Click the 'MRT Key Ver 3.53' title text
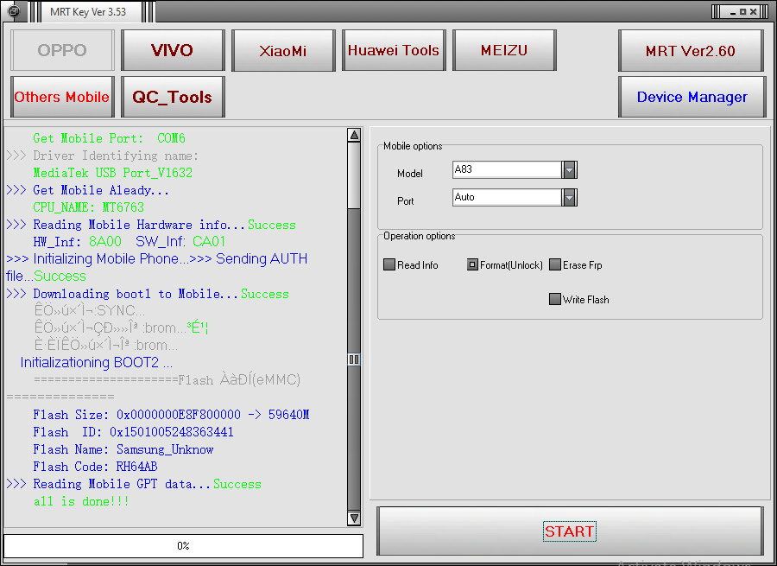This screenshot has width=777, height=566. point(88,12)
